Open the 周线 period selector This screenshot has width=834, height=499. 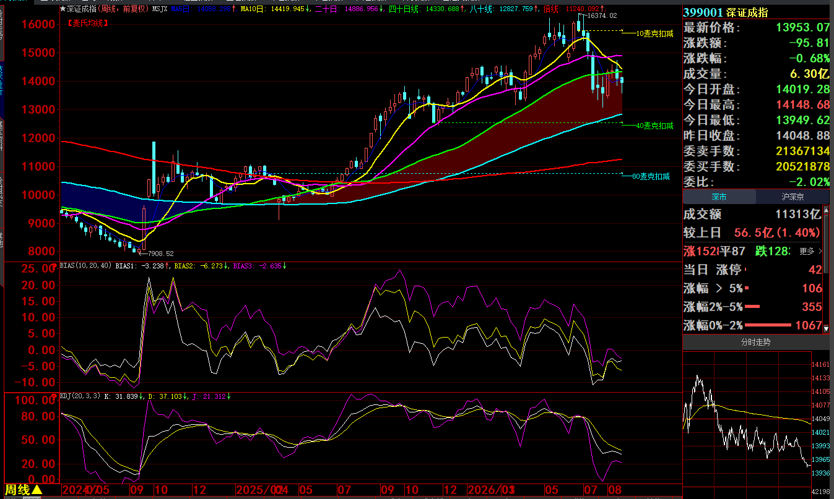24,490
